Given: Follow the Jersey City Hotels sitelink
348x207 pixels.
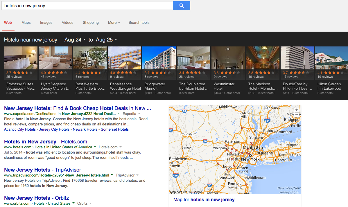Looking at the screenshot, I should tap(54, 129).
